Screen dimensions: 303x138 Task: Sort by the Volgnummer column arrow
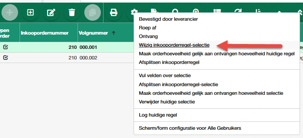(x=114, y=33)
